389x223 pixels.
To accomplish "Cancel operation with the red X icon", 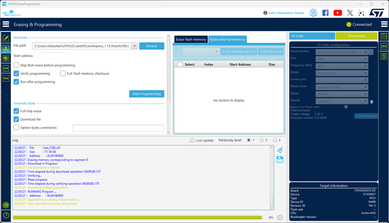I will (x=280, y=217).
